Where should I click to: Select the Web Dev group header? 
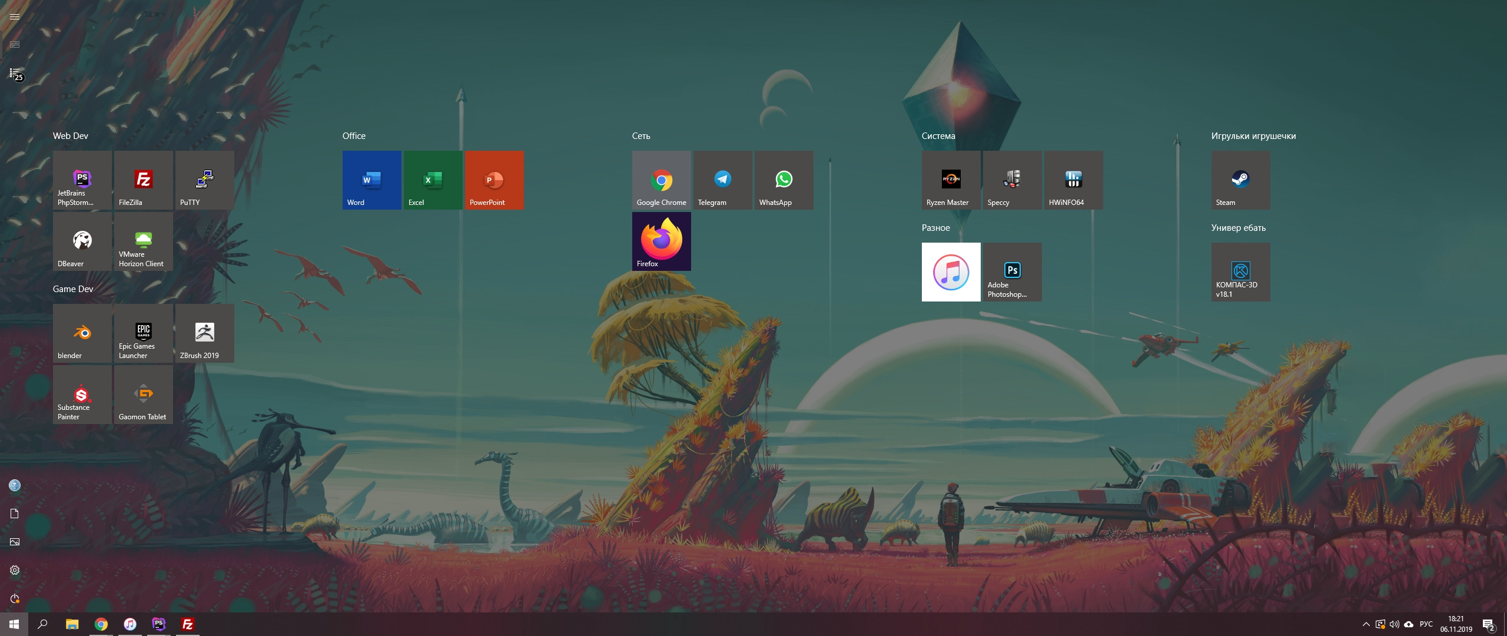(x=71, y=136)
